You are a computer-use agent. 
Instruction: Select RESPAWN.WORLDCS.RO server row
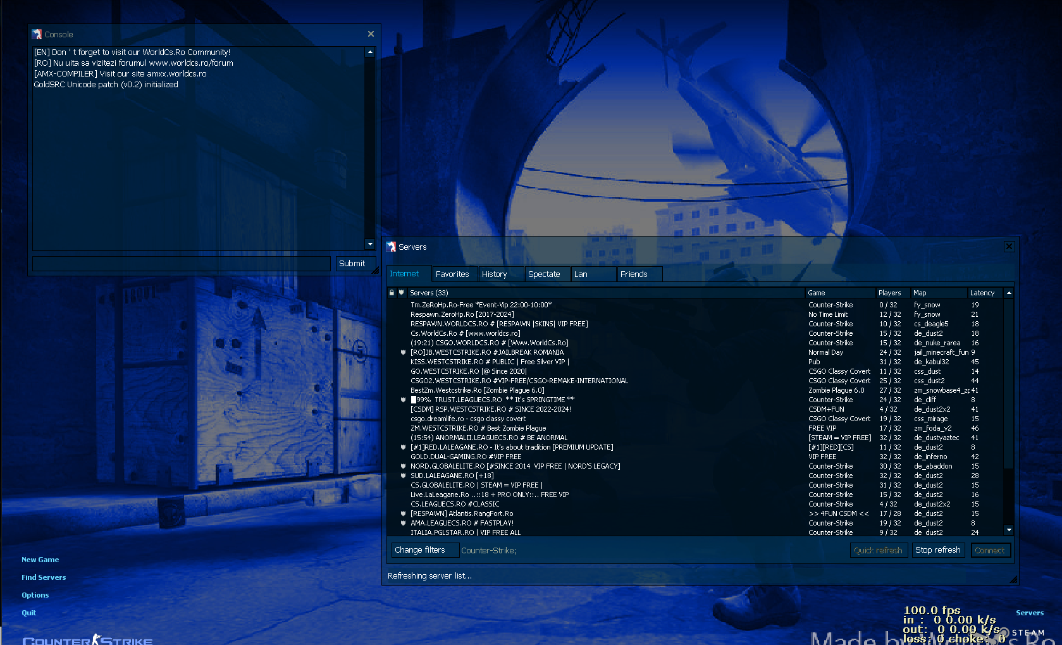click(695, 324)
